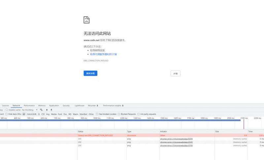This screenshot has height=160, width=264.
Task: Sort by the Initiator column header
Action: click(187, 131)
